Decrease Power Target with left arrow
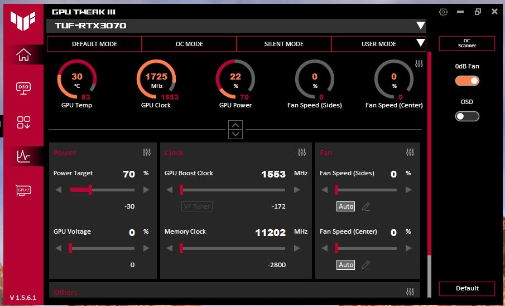The width and height of the screenshot is (505, 306). [58, 190]
